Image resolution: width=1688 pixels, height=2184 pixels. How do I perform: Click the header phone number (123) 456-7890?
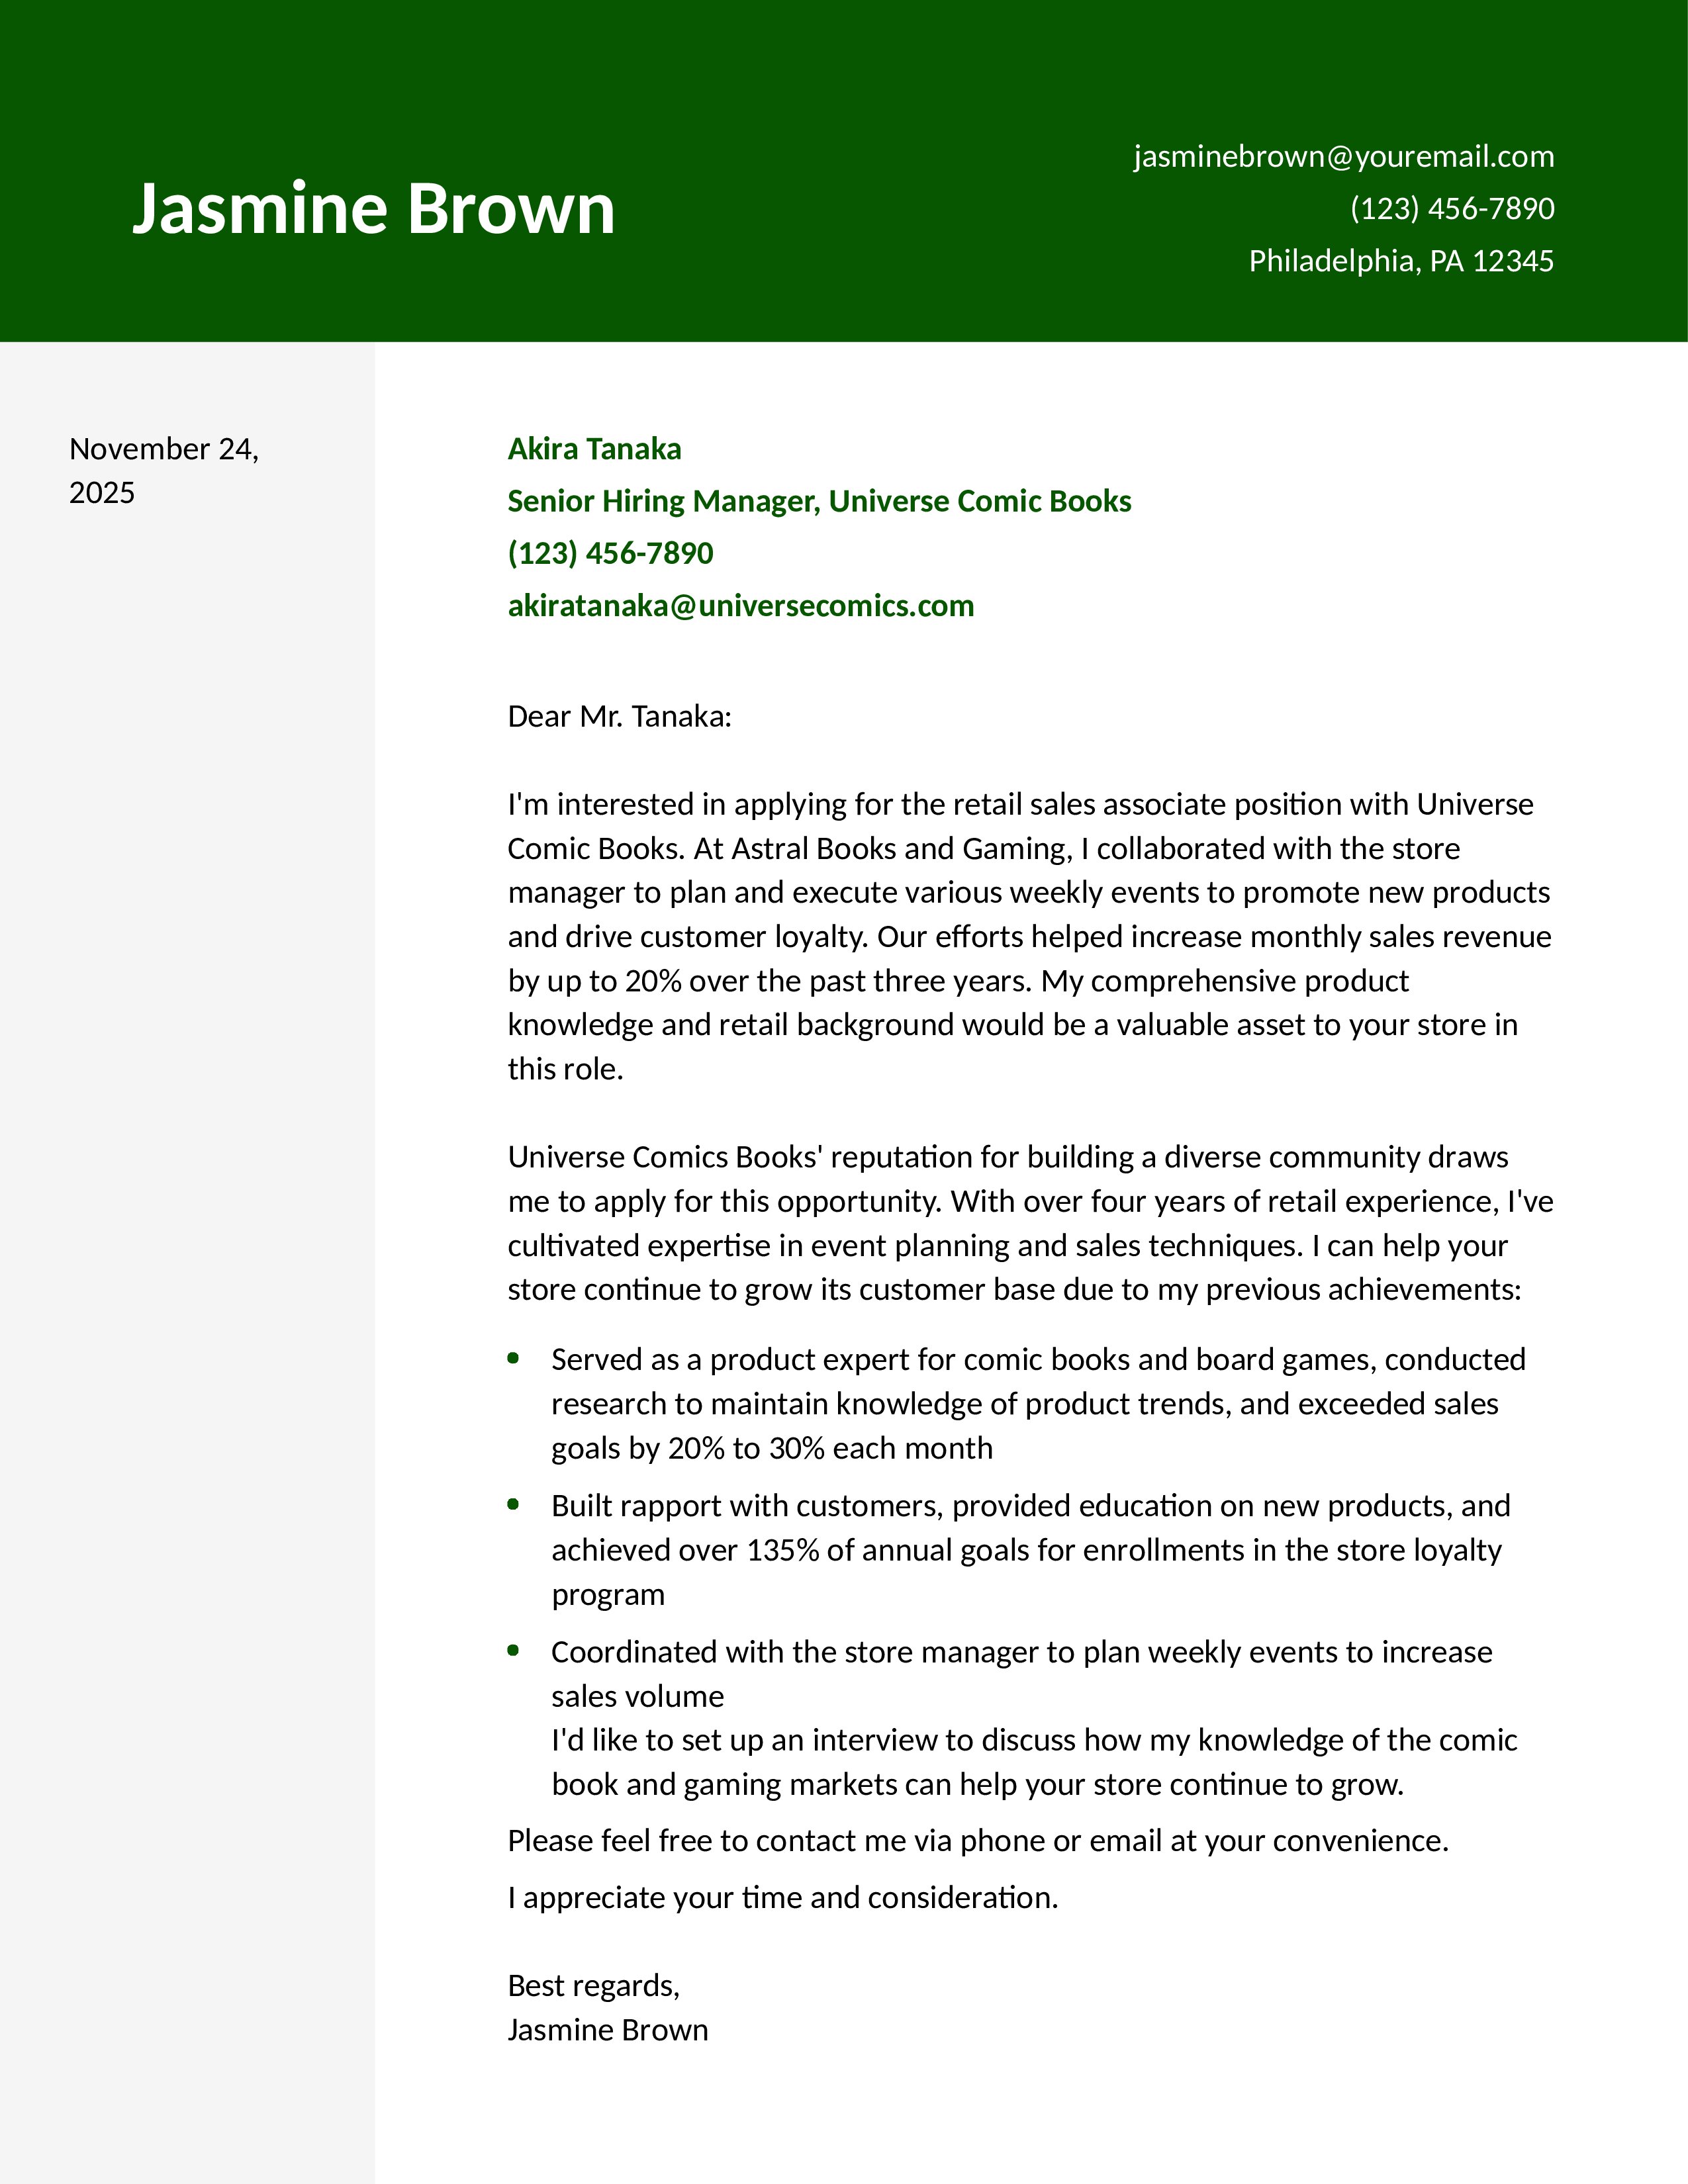(x=1451, y=209)
